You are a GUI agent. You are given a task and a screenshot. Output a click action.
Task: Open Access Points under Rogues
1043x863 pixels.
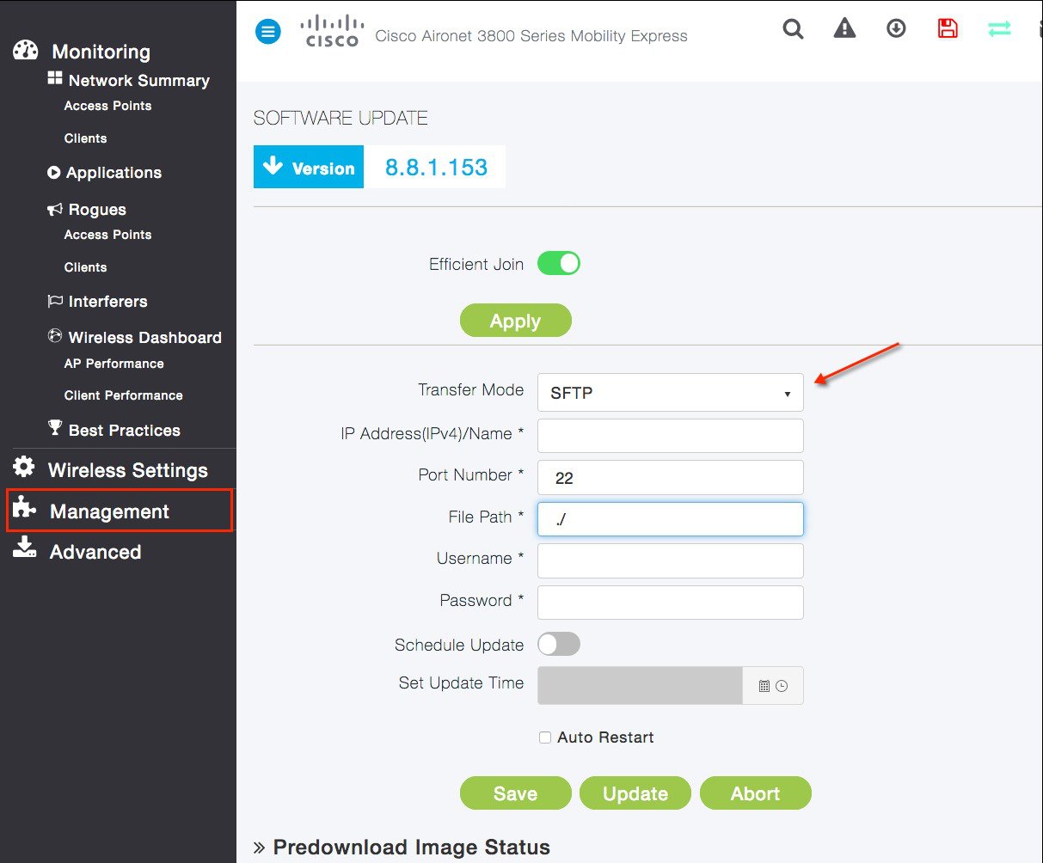pos(107,235)
